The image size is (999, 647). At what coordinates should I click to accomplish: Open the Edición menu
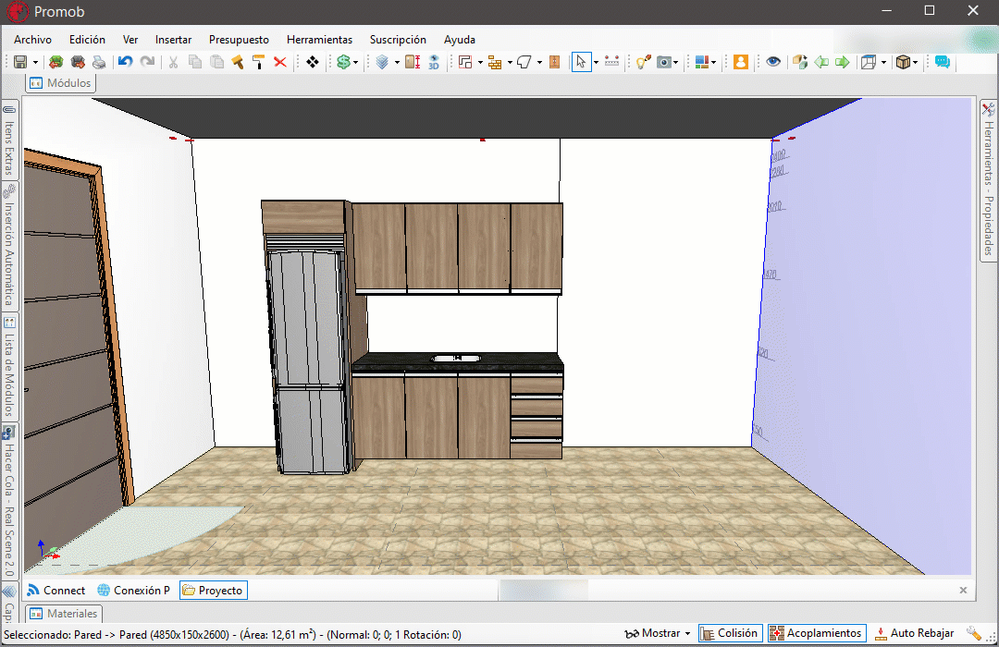tap(87, 40)
